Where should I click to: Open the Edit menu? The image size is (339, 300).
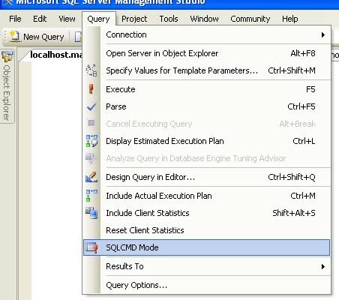tap(40, 19)
